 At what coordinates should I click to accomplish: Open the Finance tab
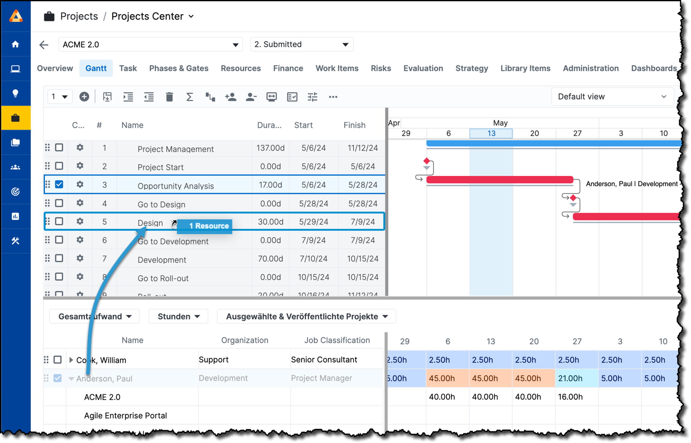288,68
